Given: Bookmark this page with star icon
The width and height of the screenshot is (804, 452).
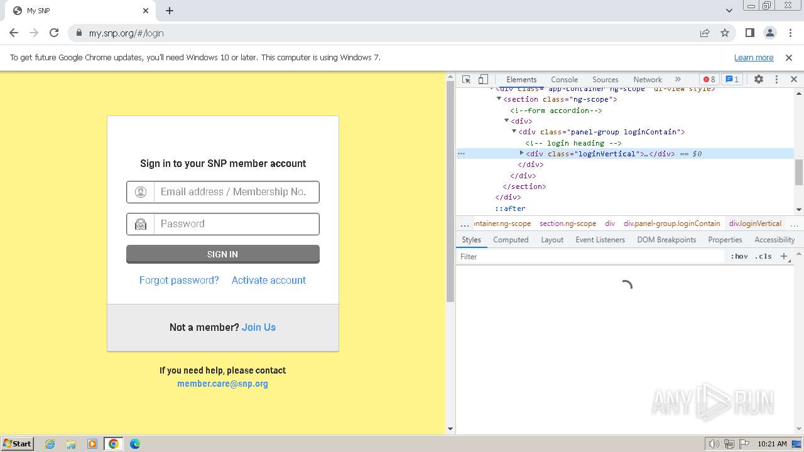Looking at the screenshot, I should pyautogui.click(x=725, y=33).
